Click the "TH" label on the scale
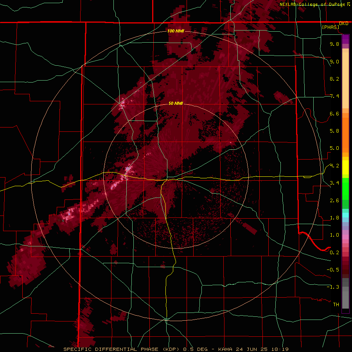352x352 pixels. pos(336,305)
